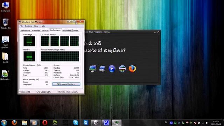Switch to the blue Java program taskbar button

(106, 123)
